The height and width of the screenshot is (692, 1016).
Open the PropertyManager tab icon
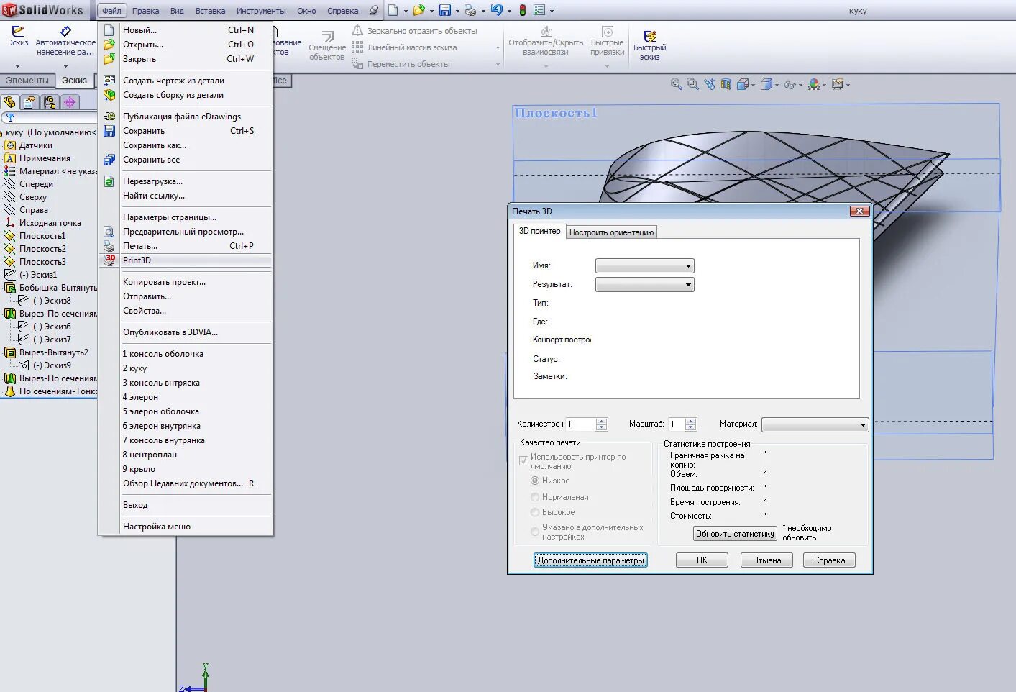(29, 102)
